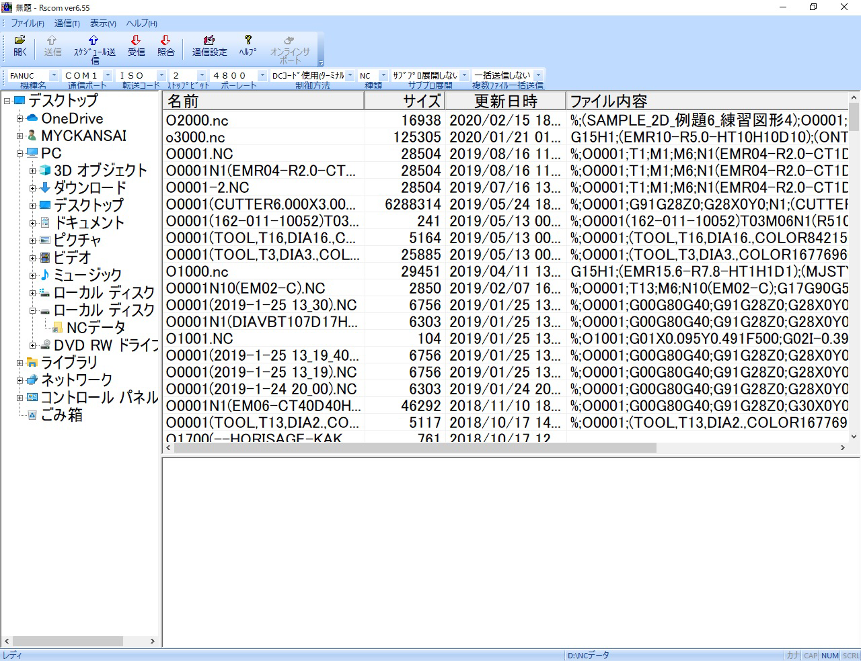The image size is (861, 661).
Task: Select the OneDrive cloud icon in tree
Action: tap(32, 118)
